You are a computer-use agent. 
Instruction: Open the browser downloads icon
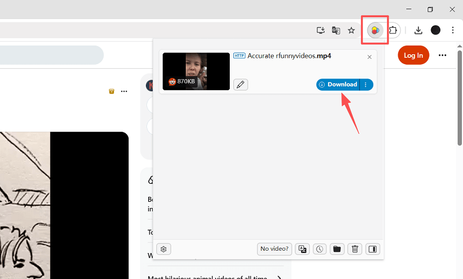click(x=418, y=30)
